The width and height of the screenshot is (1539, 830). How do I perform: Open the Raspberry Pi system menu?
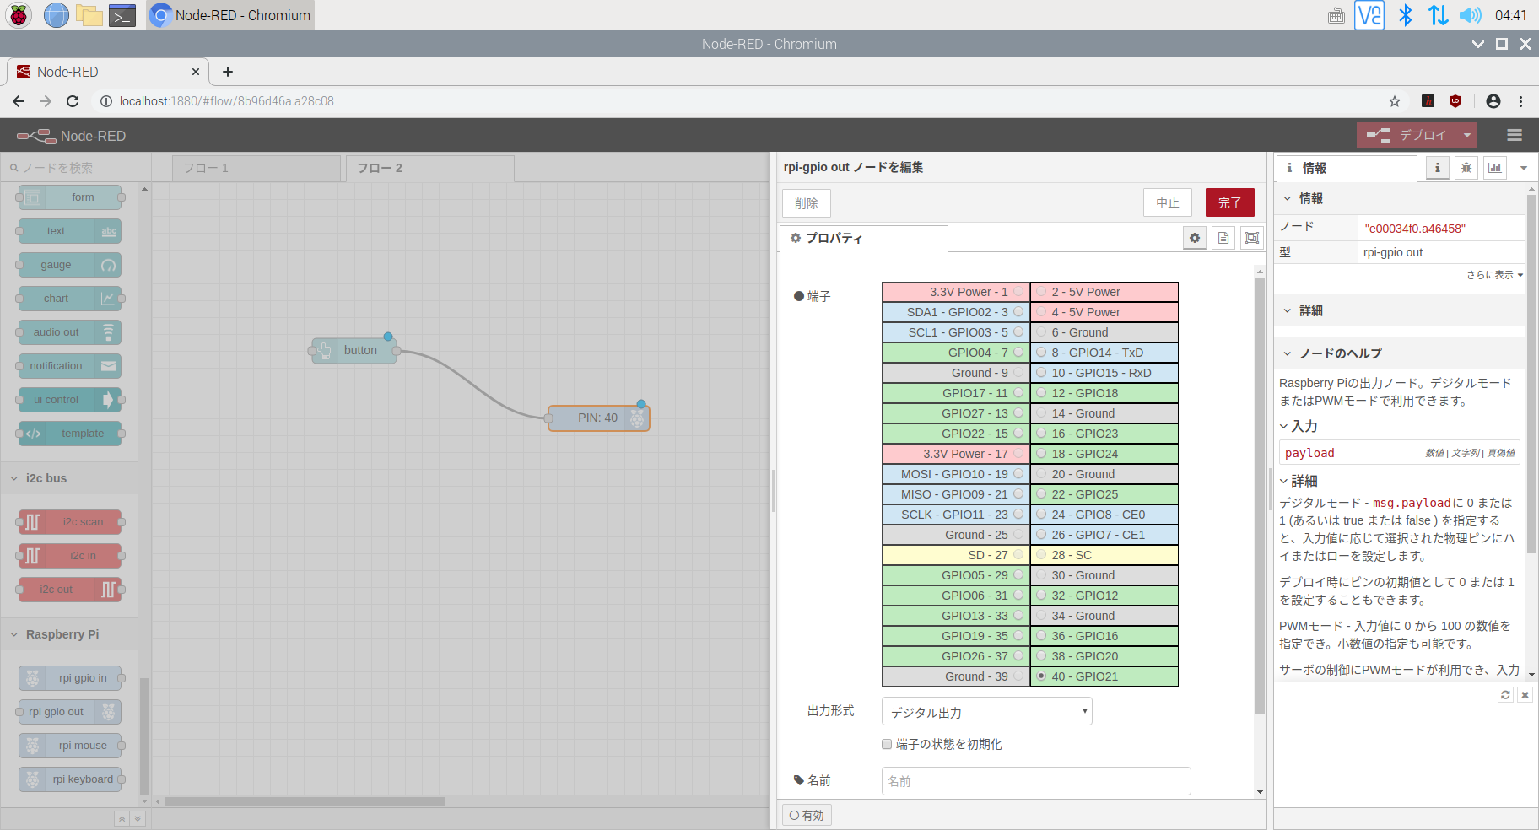tap(19, 15)
